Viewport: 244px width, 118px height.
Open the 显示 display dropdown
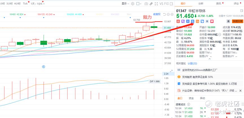pyautogui.click(x=125, y=4)
